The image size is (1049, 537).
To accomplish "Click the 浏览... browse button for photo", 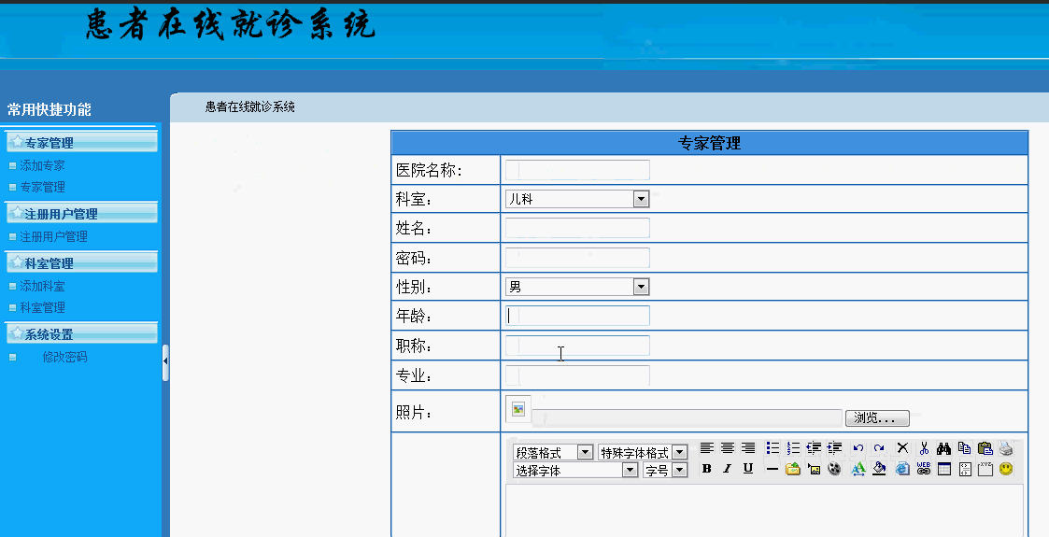I will click(877, 418).
